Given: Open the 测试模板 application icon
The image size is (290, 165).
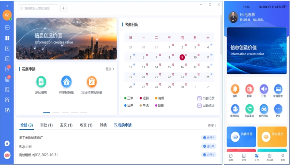Looking at the screenshot, I should tap(41, 82).
